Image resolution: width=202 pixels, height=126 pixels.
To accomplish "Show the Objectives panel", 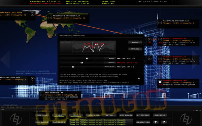I will point(143,122).
